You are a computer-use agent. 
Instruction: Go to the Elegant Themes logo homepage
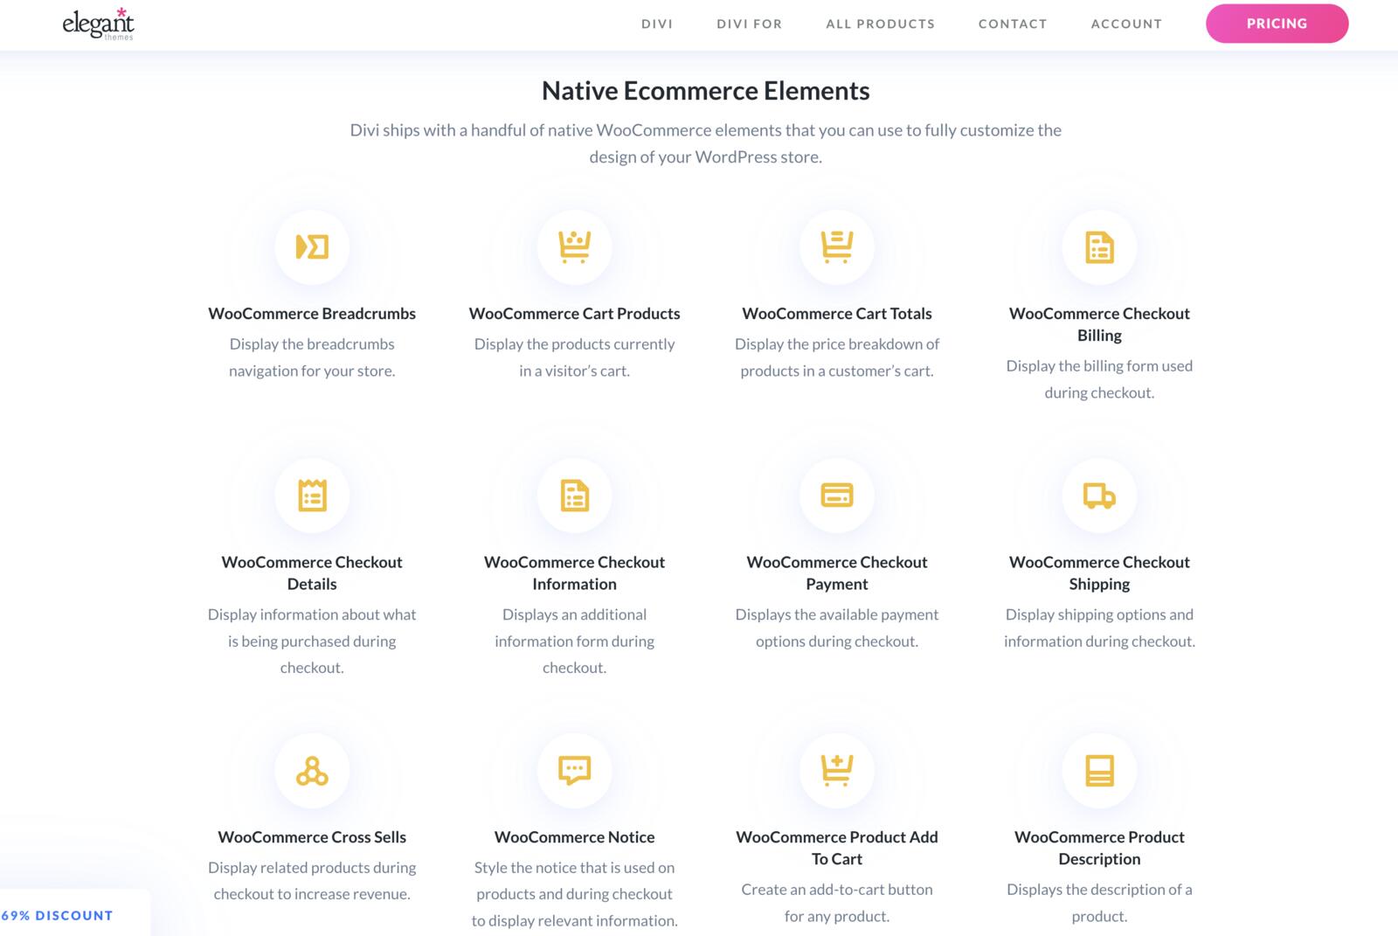tap(98, 24)
